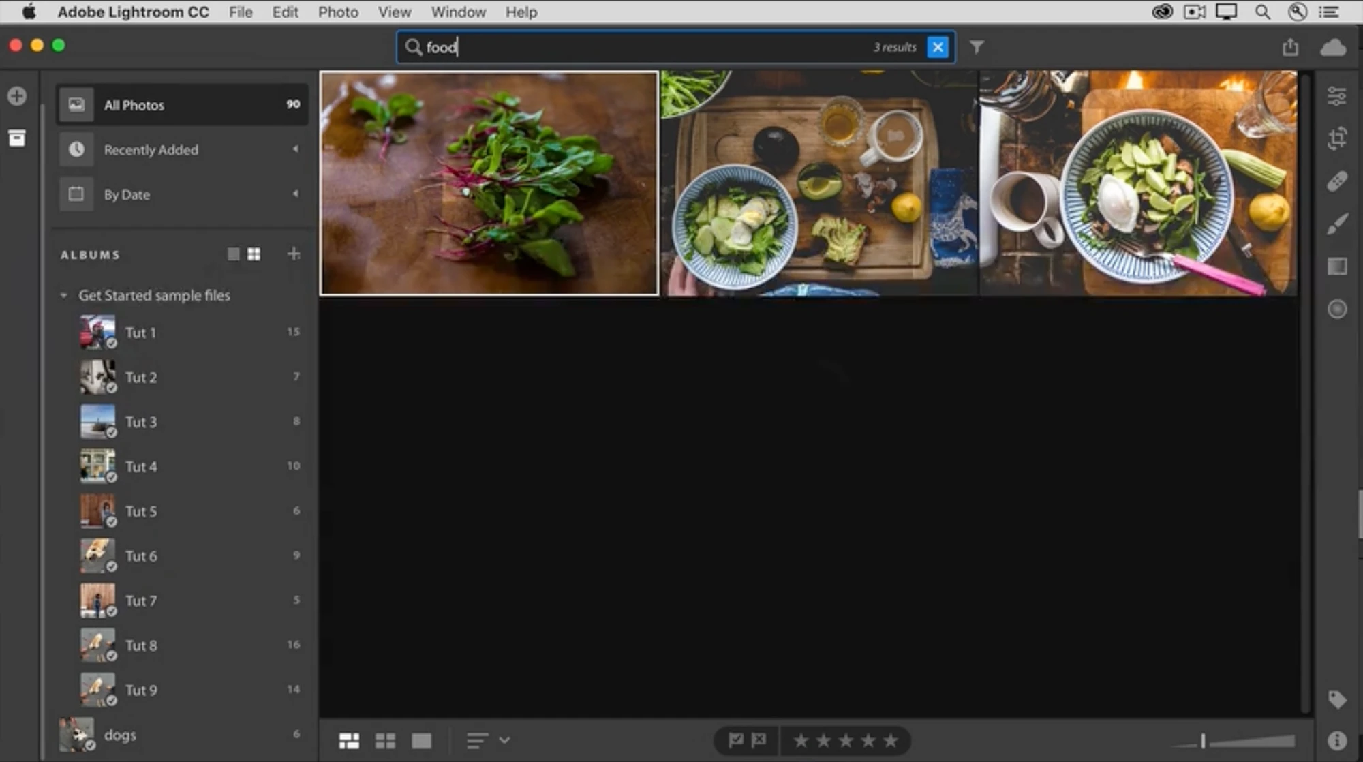Expand the By Date section

point(296,194)
